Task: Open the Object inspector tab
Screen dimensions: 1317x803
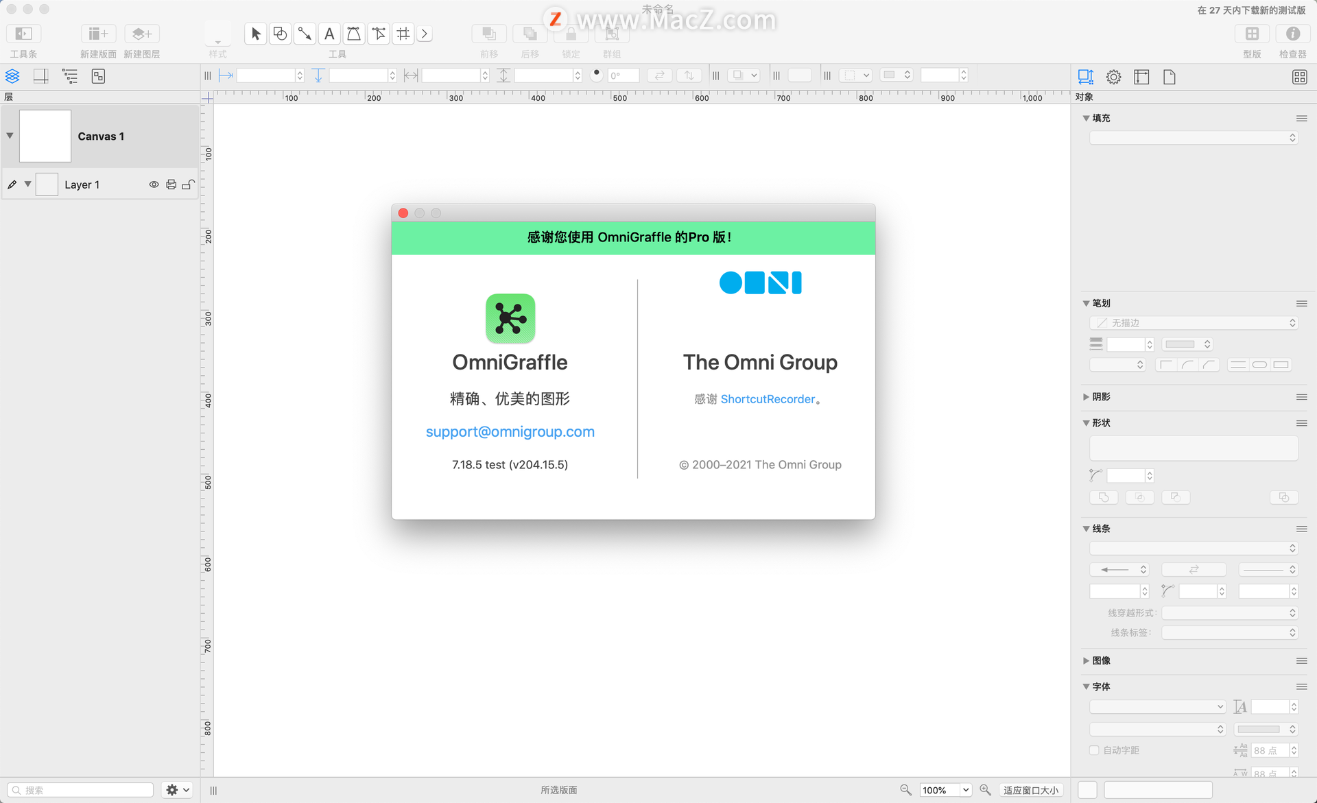Action: [x=1085, y=77]
